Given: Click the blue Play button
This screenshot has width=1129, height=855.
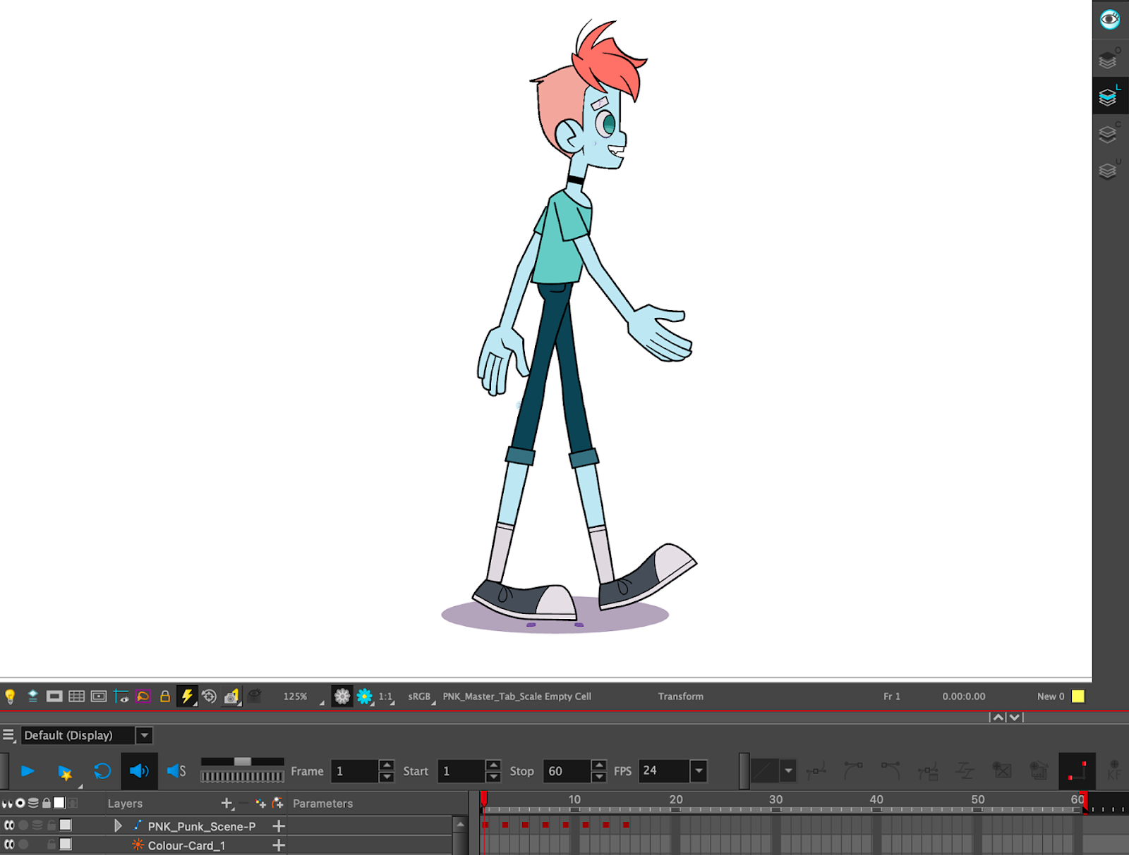Looking at the screenshot, I should [28, 771].
